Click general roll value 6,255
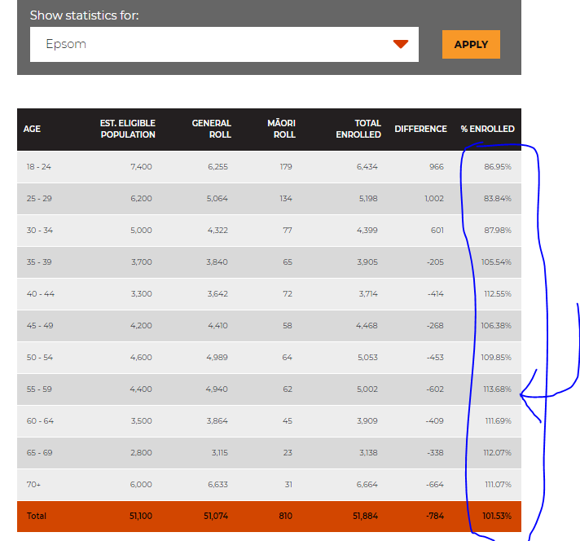The image size is (580, 541). pyautogui.click(x=217, y=167)
